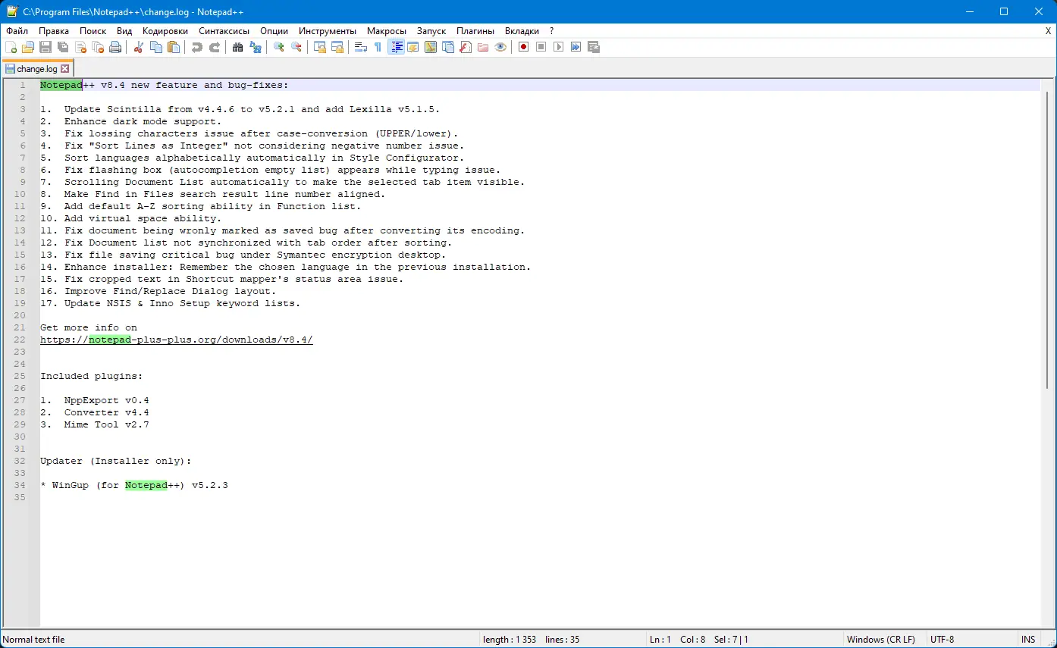This screenshot has height=648, width=1057.
Task: Open the Синтаксисы menu
Action: [224, 31]
